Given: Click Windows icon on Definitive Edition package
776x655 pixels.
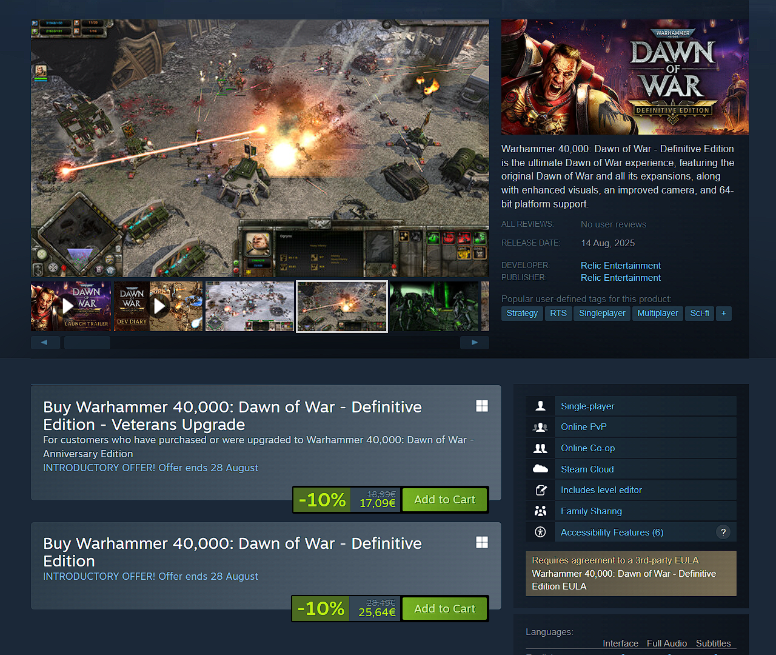Looking at the screenshot, I should pyautogui.click(x=482, y=543).
